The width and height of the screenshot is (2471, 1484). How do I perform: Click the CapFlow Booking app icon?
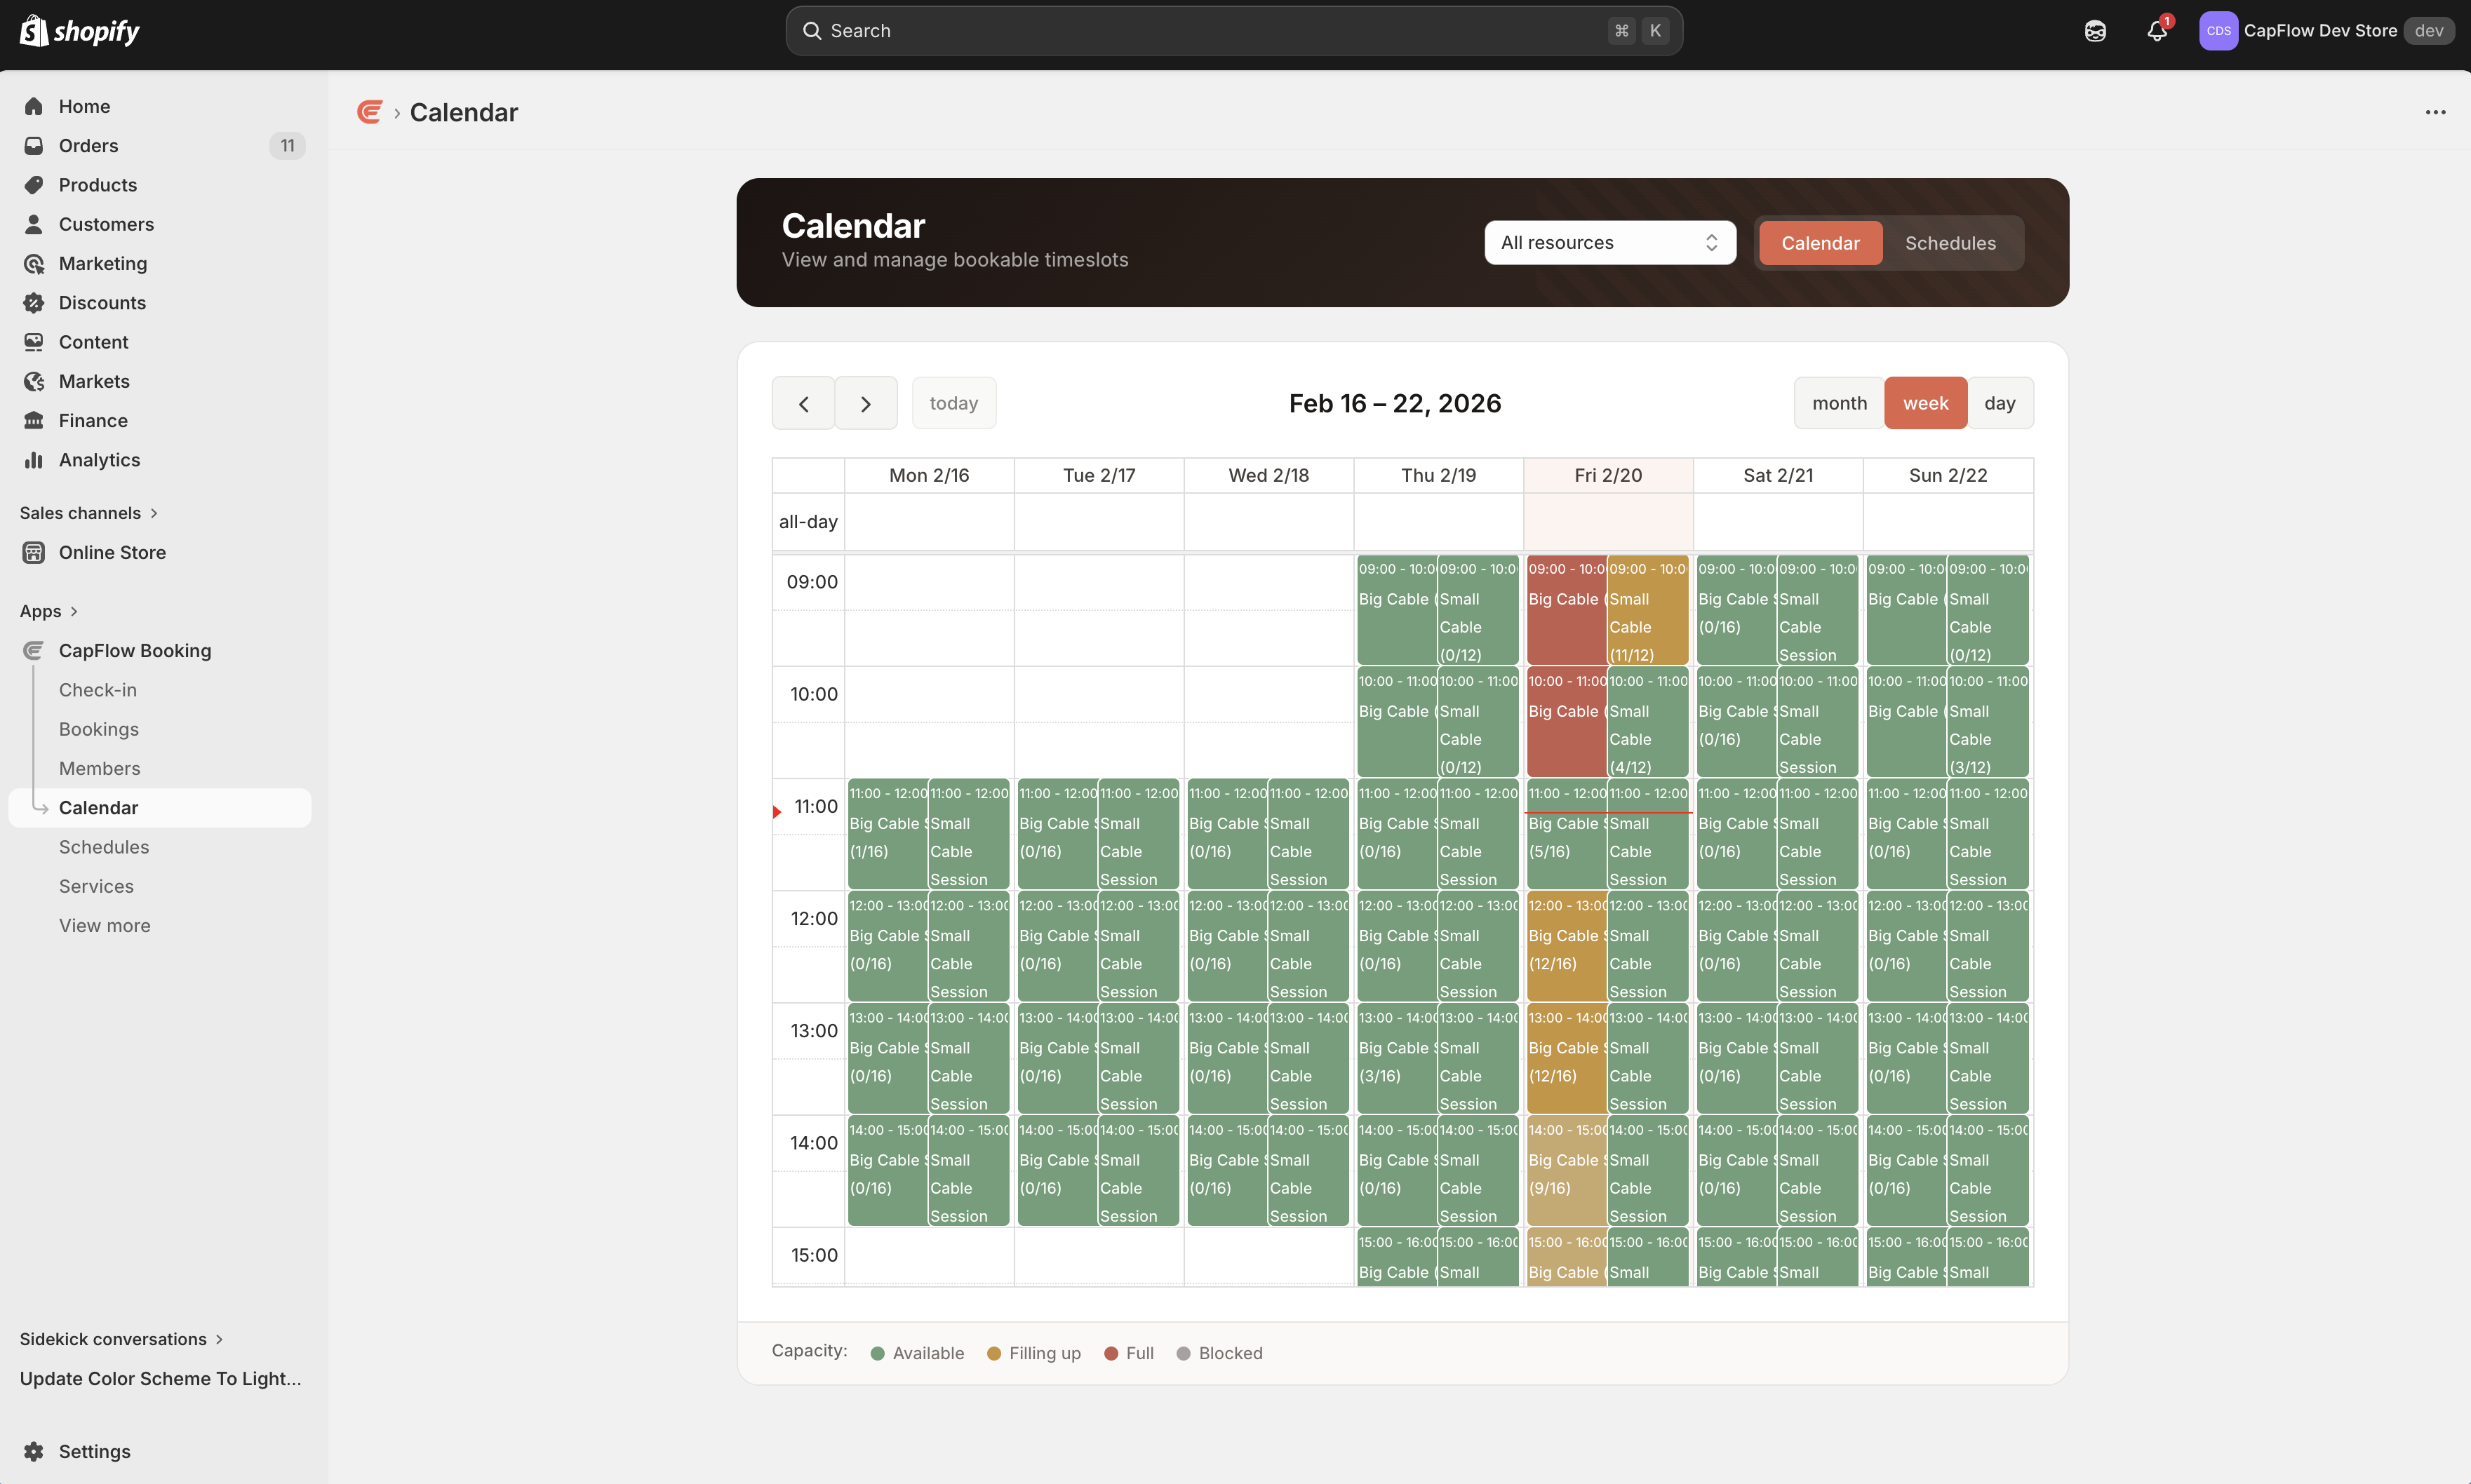34,650
